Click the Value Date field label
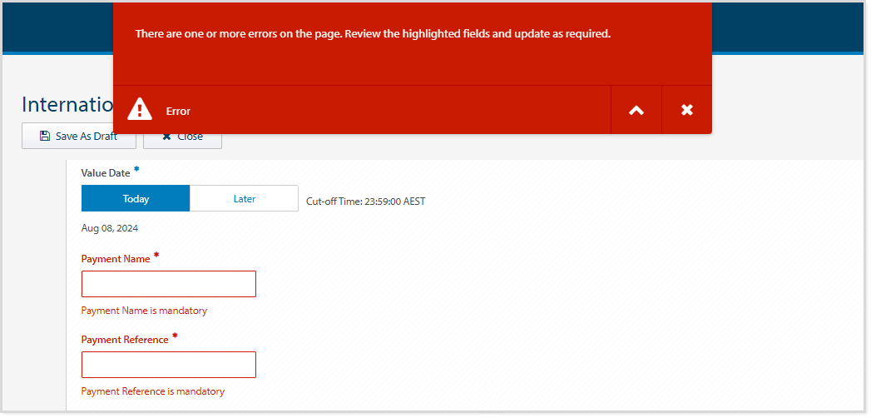The height and width of the screenshot is (418, 871). [106, 173]
